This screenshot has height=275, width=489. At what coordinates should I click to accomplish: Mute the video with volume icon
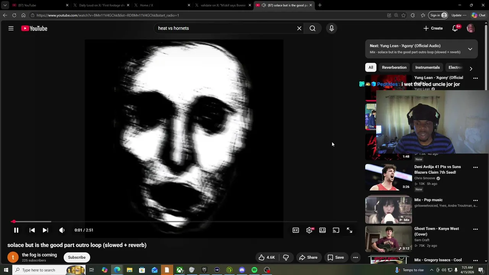(x=62, y=230)
